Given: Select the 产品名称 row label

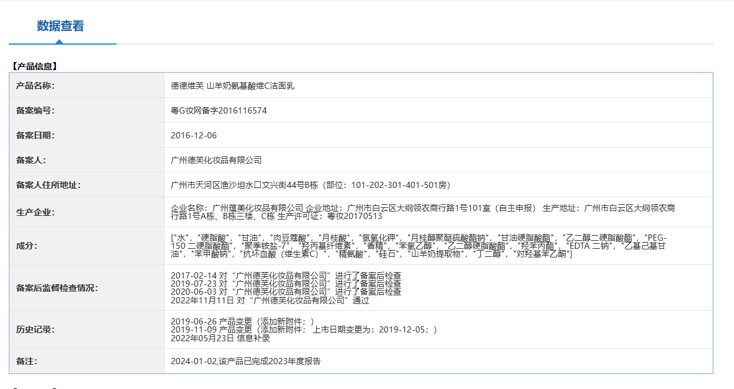Looking at the screenshot, I should 35,86.
